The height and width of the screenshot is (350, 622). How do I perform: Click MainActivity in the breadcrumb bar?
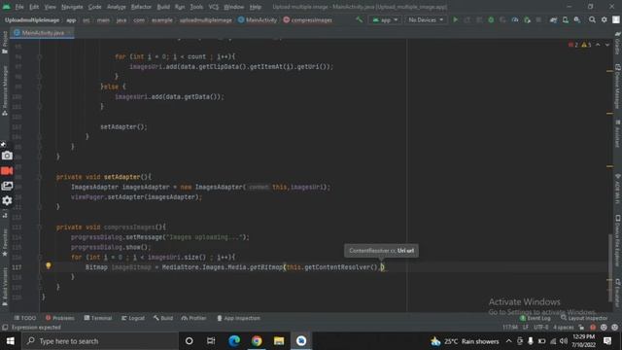pos(258,19)
